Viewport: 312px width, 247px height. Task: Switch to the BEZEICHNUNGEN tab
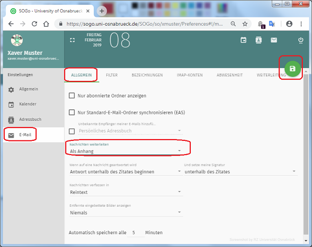point(147,75)
